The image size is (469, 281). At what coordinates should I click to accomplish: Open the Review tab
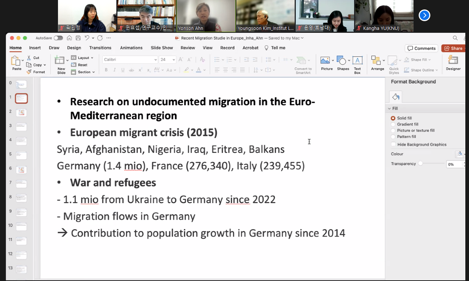(x=188, y=48)
